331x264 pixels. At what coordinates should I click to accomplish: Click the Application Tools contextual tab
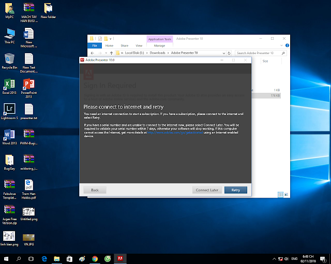coord(160,39)
